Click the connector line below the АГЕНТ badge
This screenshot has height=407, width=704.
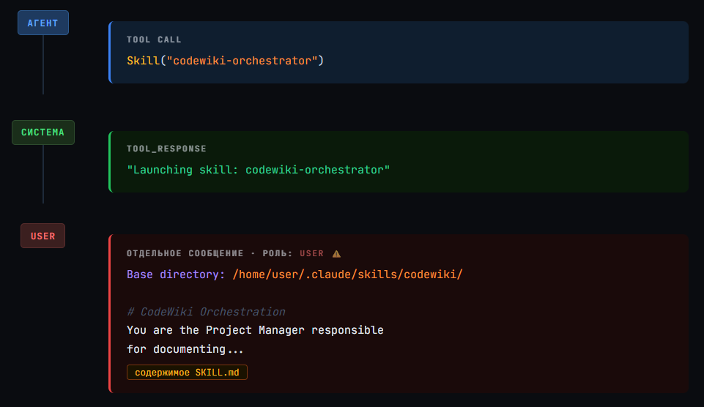coord(43,64)
